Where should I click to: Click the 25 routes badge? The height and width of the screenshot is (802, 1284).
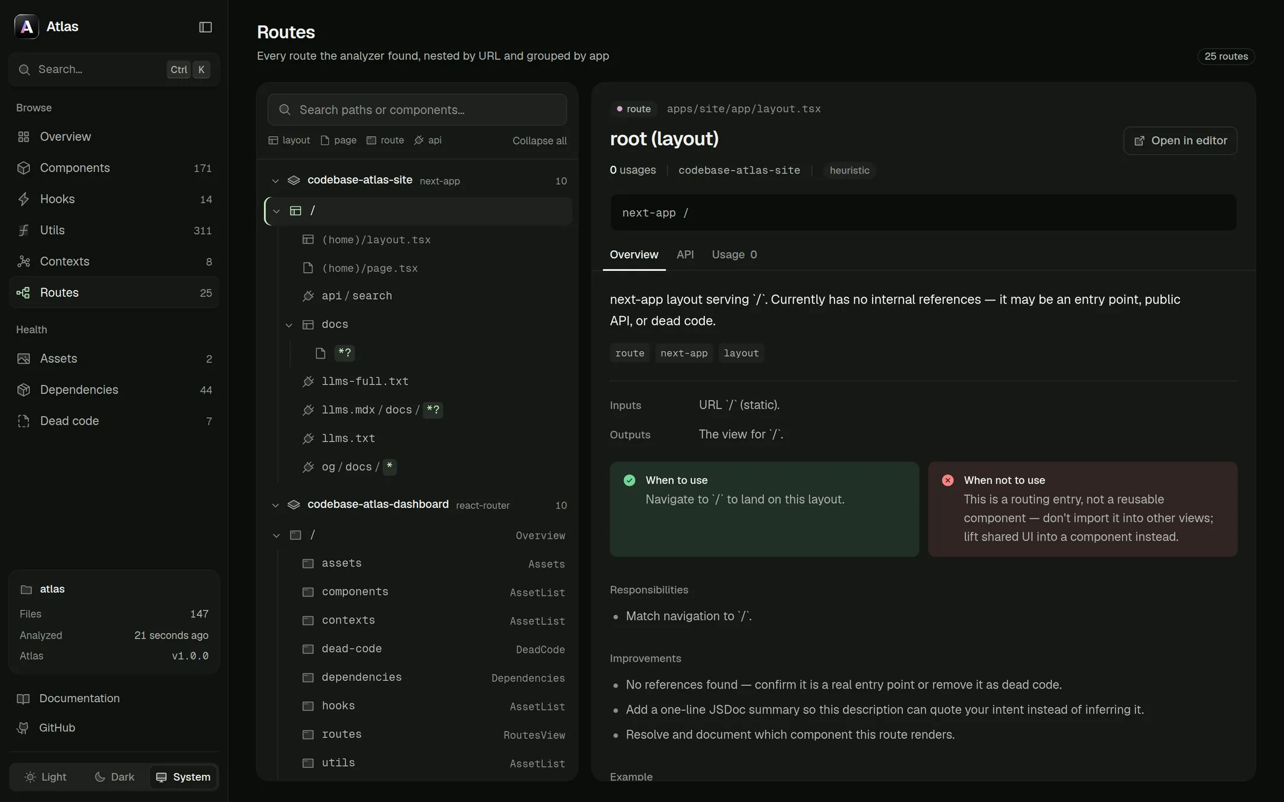(1226, 56)
